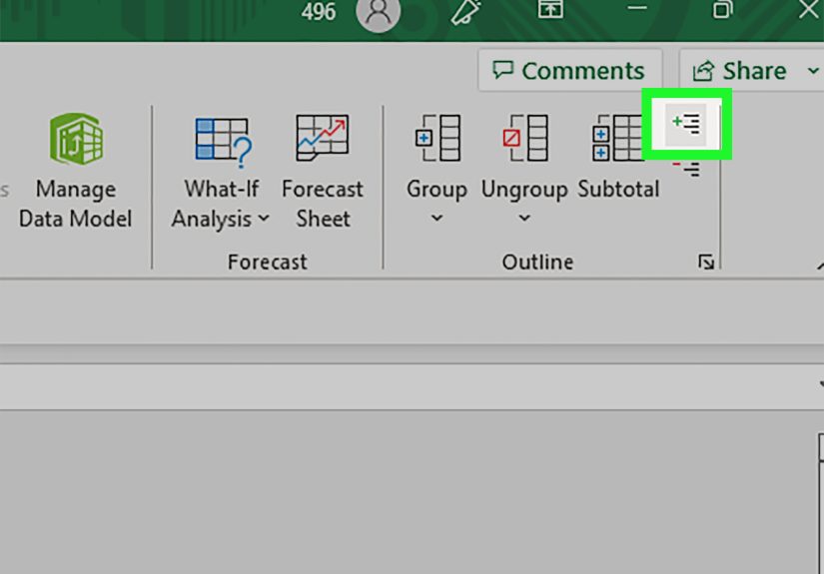Click the Ungroup icon

[525, 138]
